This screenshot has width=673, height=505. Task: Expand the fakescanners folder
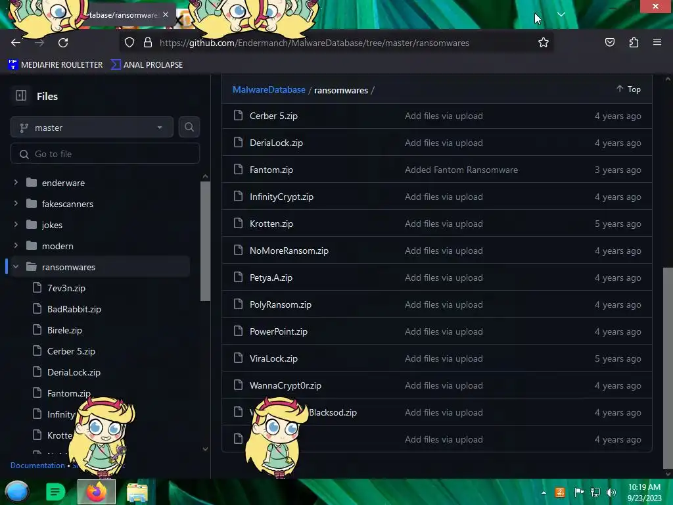click(16, 204)
